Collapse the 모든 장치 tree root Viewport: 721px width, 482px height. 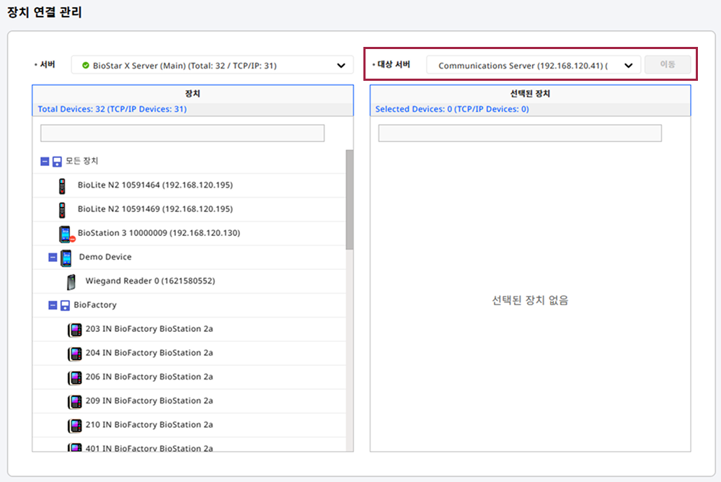pyautogui.click(x=45, y=162)
